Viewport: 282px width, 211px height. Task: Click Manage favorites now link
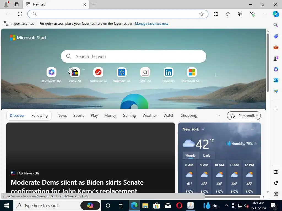(x=151, y=24)
